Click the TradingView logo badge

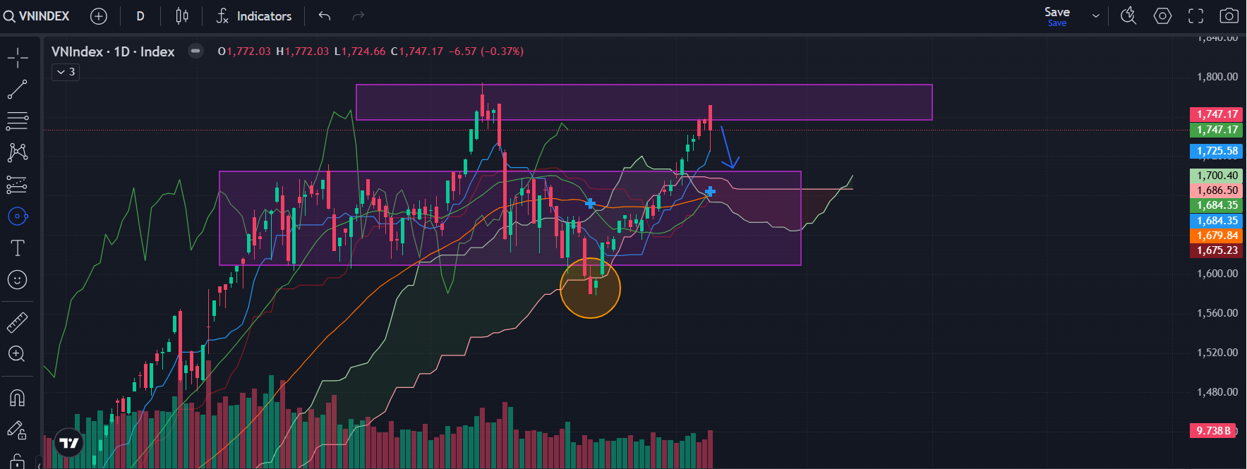point(69,443)
